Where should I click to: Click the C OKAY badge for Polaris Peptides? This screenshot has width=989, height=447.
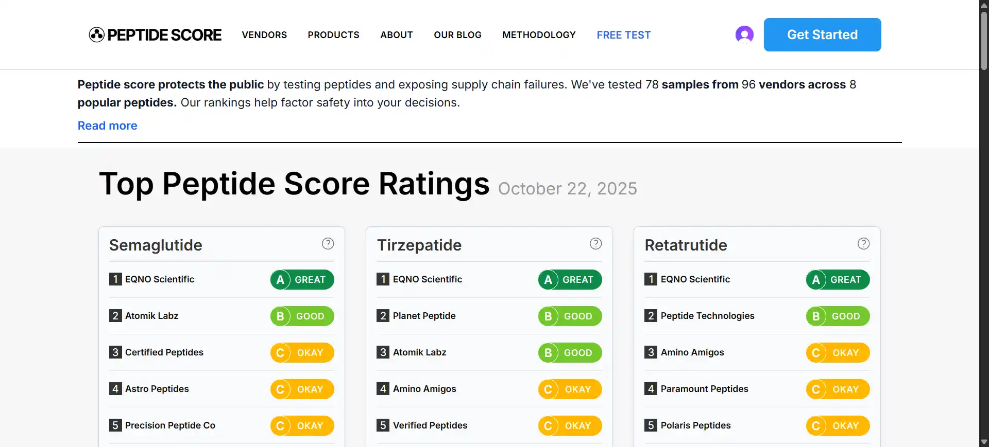point(838,425)
